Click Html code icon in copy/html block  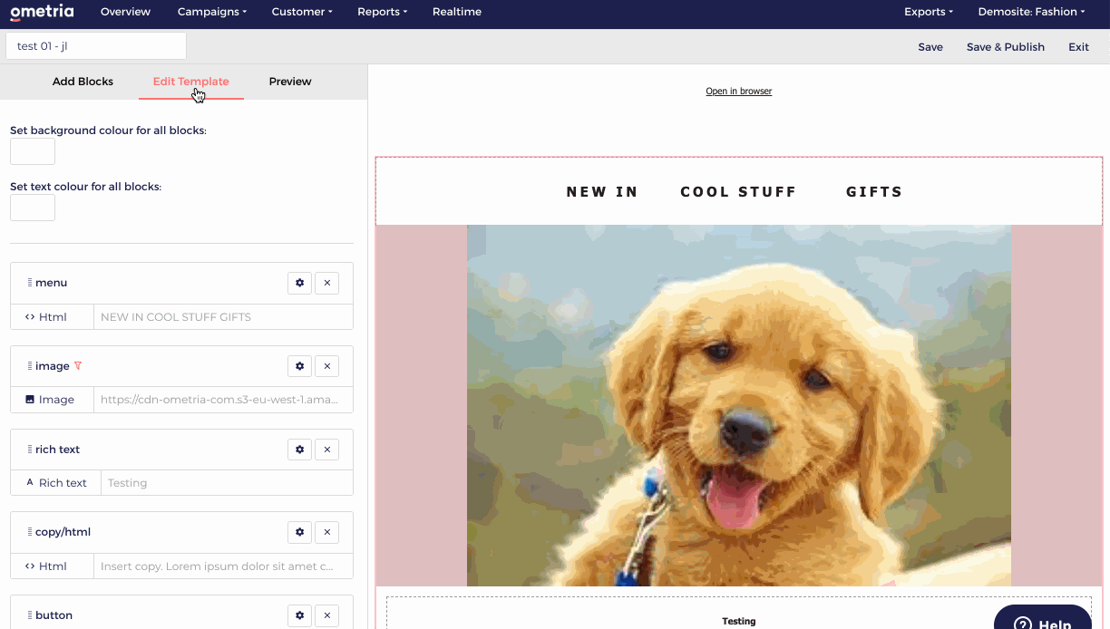pos(30,566)
